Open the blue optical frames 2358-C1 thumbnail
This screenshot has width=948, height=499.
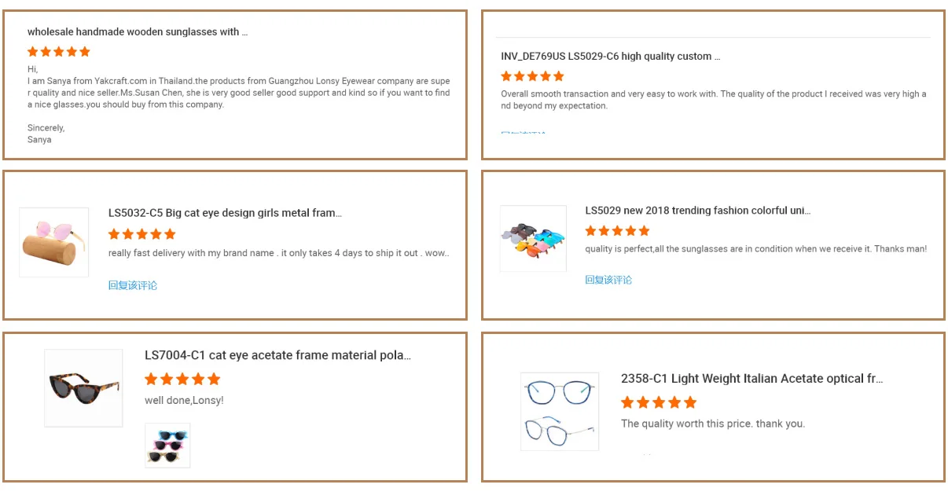click(560, 411)
